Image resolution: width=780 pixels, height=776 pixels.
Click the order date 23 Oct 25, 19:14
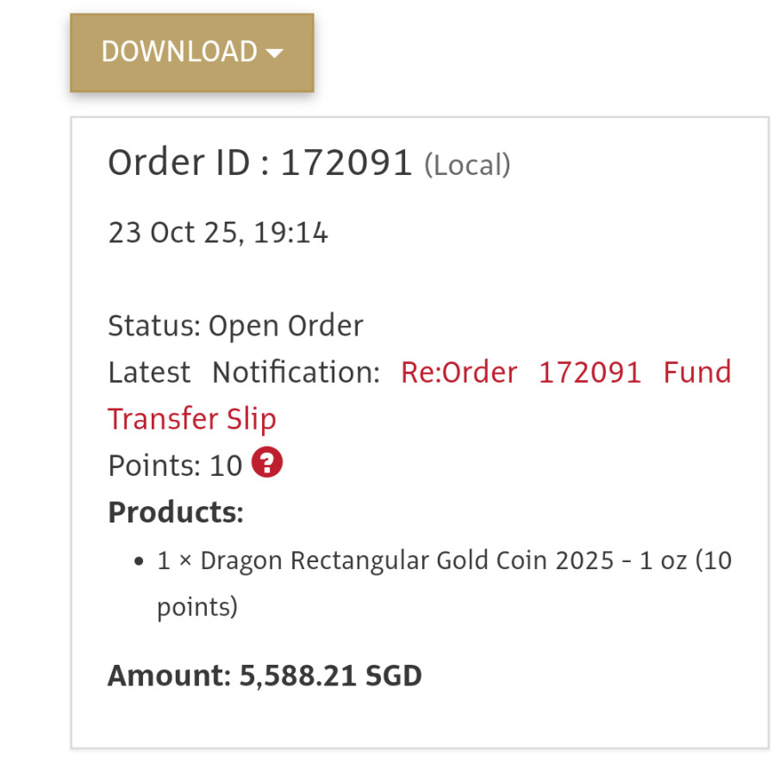pyautogui.click(x=218, y=233)
